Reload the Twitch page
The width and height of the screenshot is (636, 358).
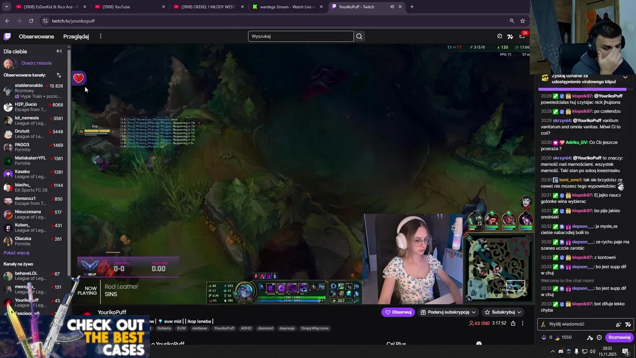point(31,21)
